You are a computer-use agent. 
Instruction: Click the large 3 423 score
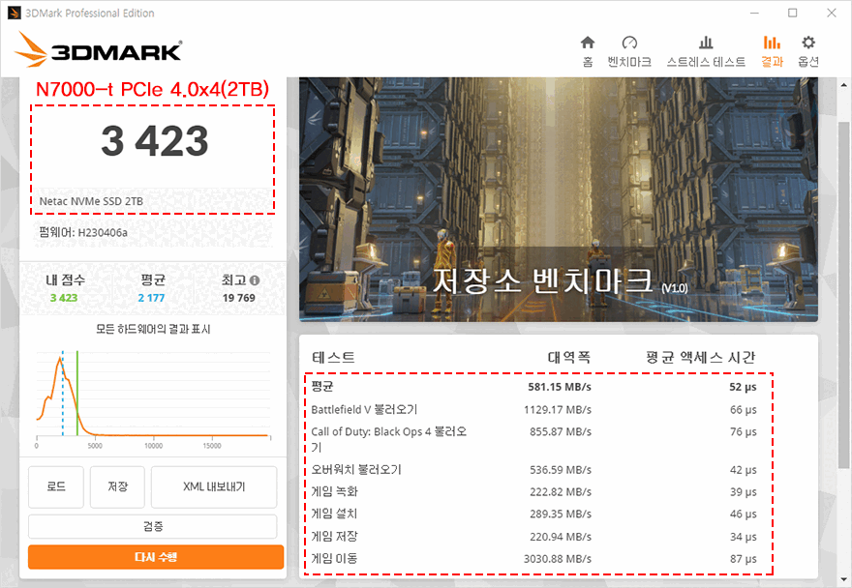155,141
